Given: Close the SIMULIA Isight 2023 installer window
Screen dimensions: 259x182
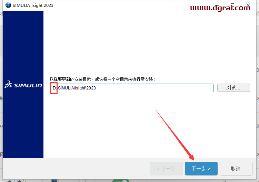Looking at the screenshot, I should pos(248,5).
